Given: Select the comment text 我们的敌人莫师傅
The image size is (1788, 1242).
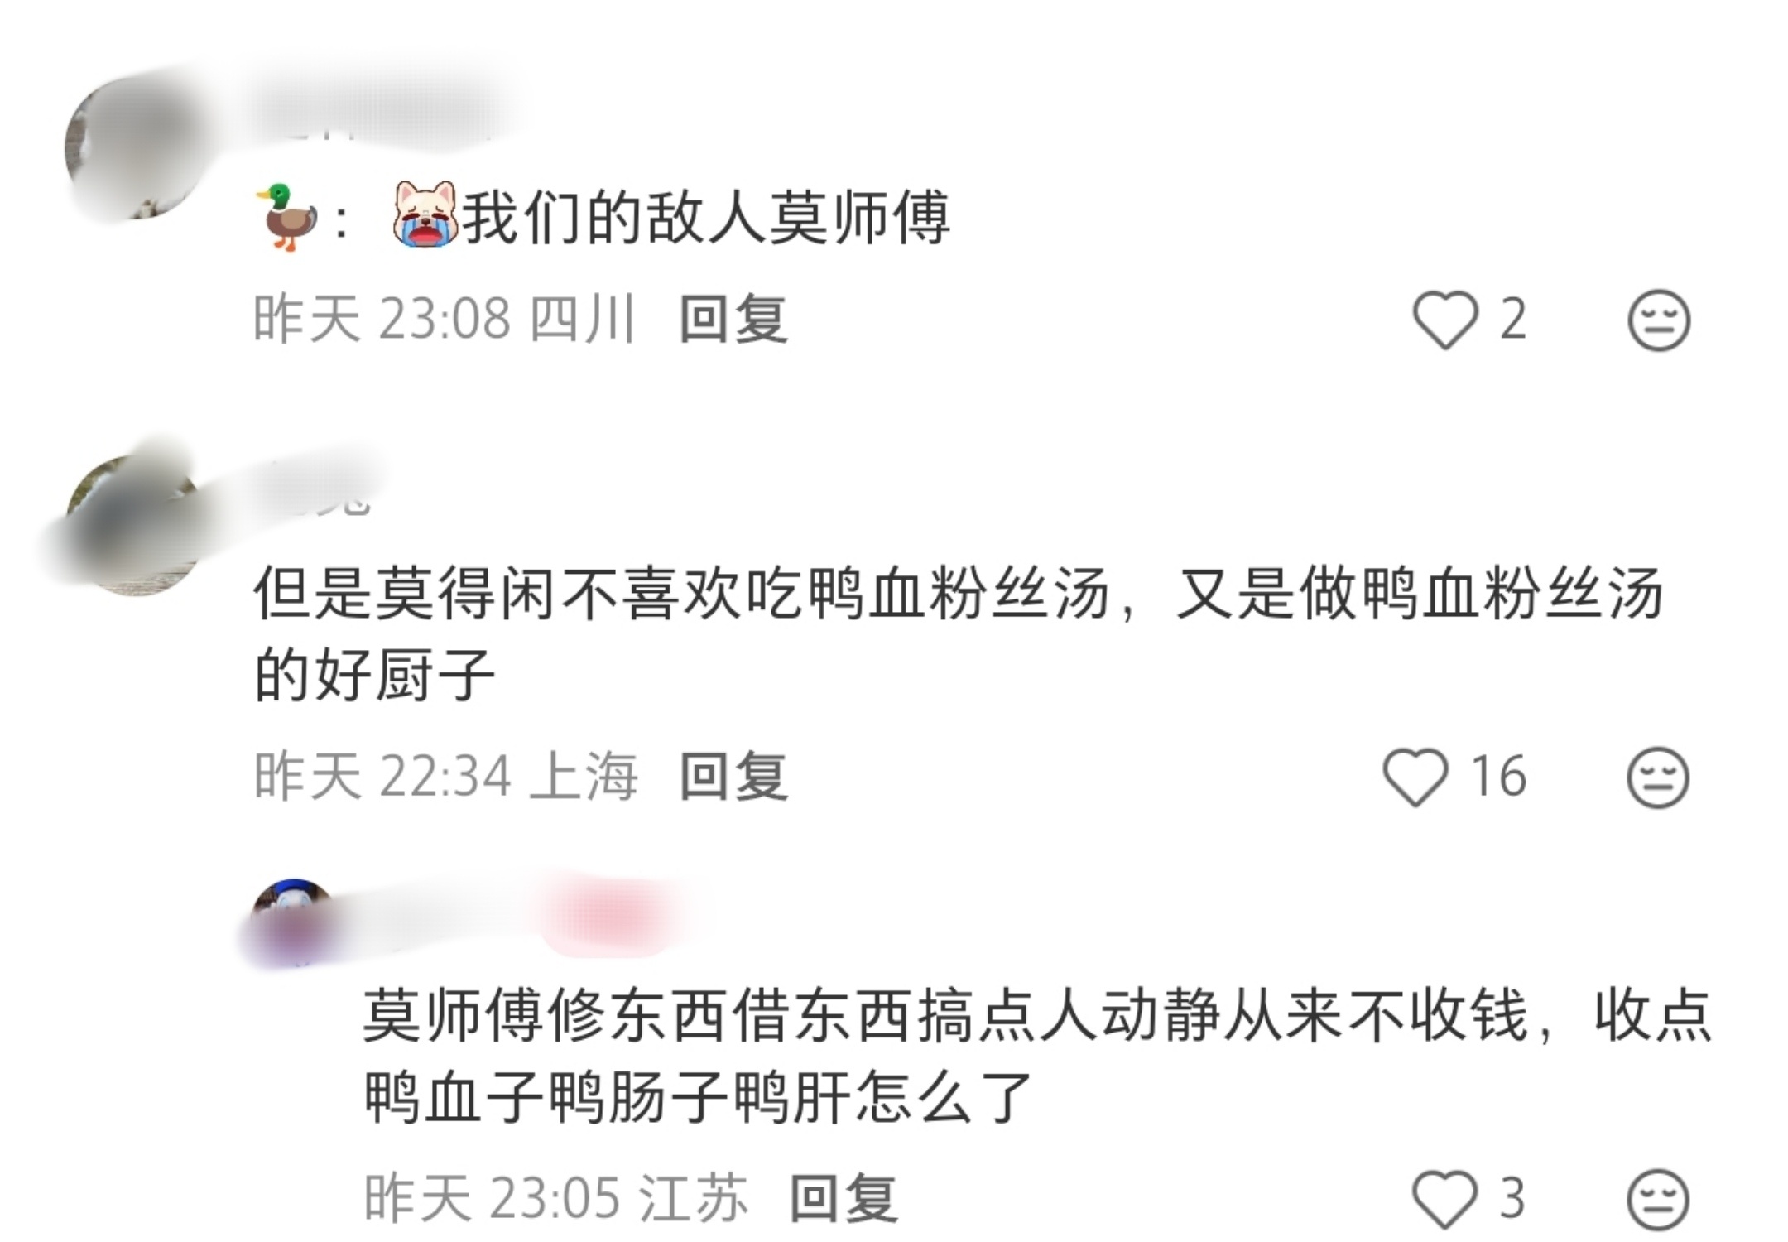Looking at the screenshot, I should point(705,218).
